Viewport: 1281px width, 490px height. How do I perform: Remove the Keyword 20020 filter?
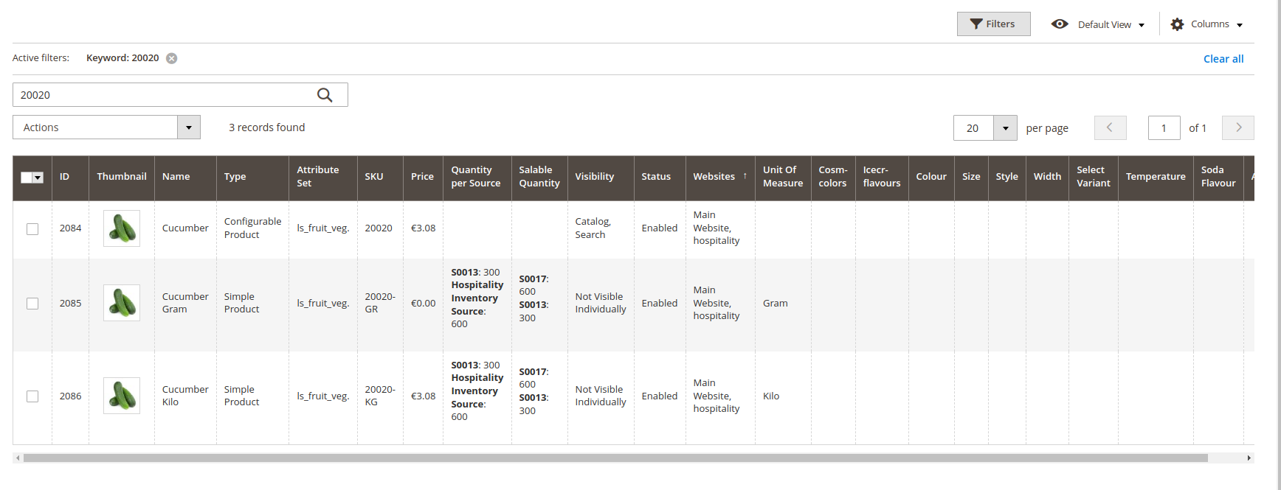(171, 58)
